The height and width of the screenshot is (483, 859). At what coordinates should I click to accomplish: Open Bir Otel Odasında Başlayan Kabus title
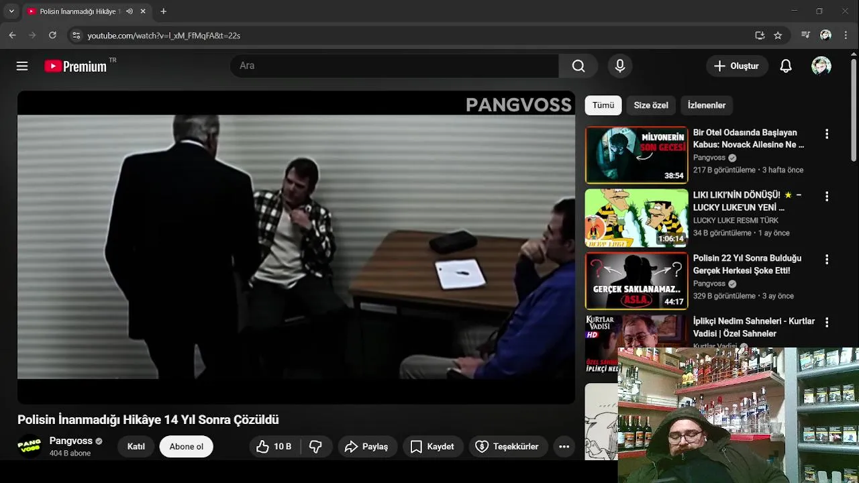748,139
